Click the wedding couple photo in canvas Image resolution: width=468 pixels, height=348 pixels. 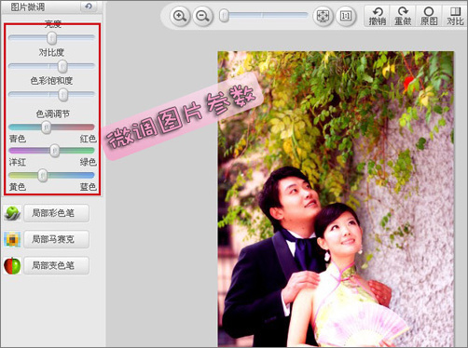point(336,199)
